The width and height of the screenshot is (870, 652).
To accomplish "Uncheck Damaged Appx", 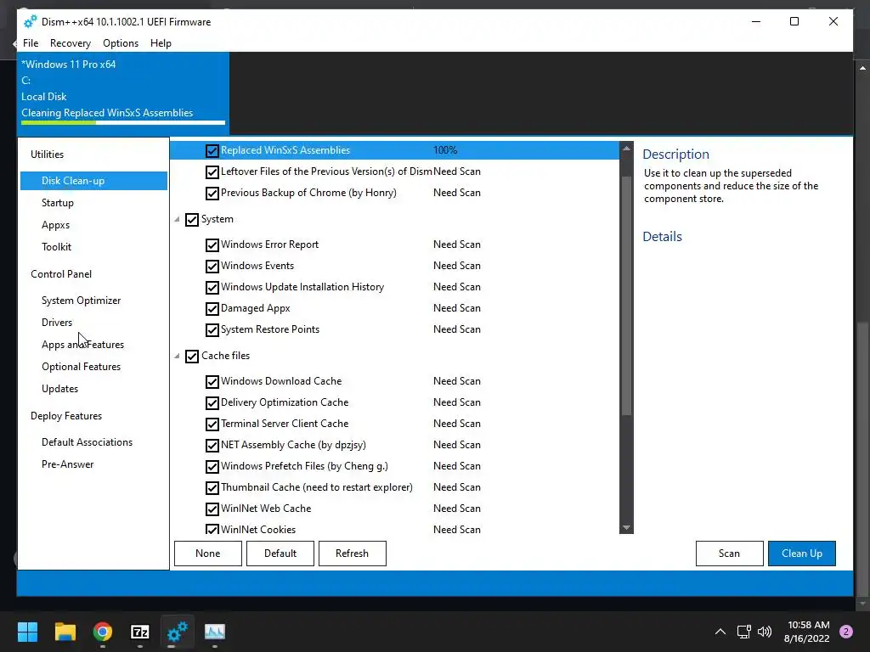I will (212, 309).
